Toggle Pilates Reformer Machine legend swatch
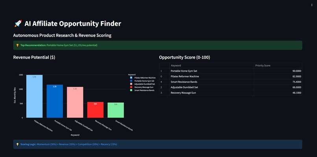 pos(131,78)
